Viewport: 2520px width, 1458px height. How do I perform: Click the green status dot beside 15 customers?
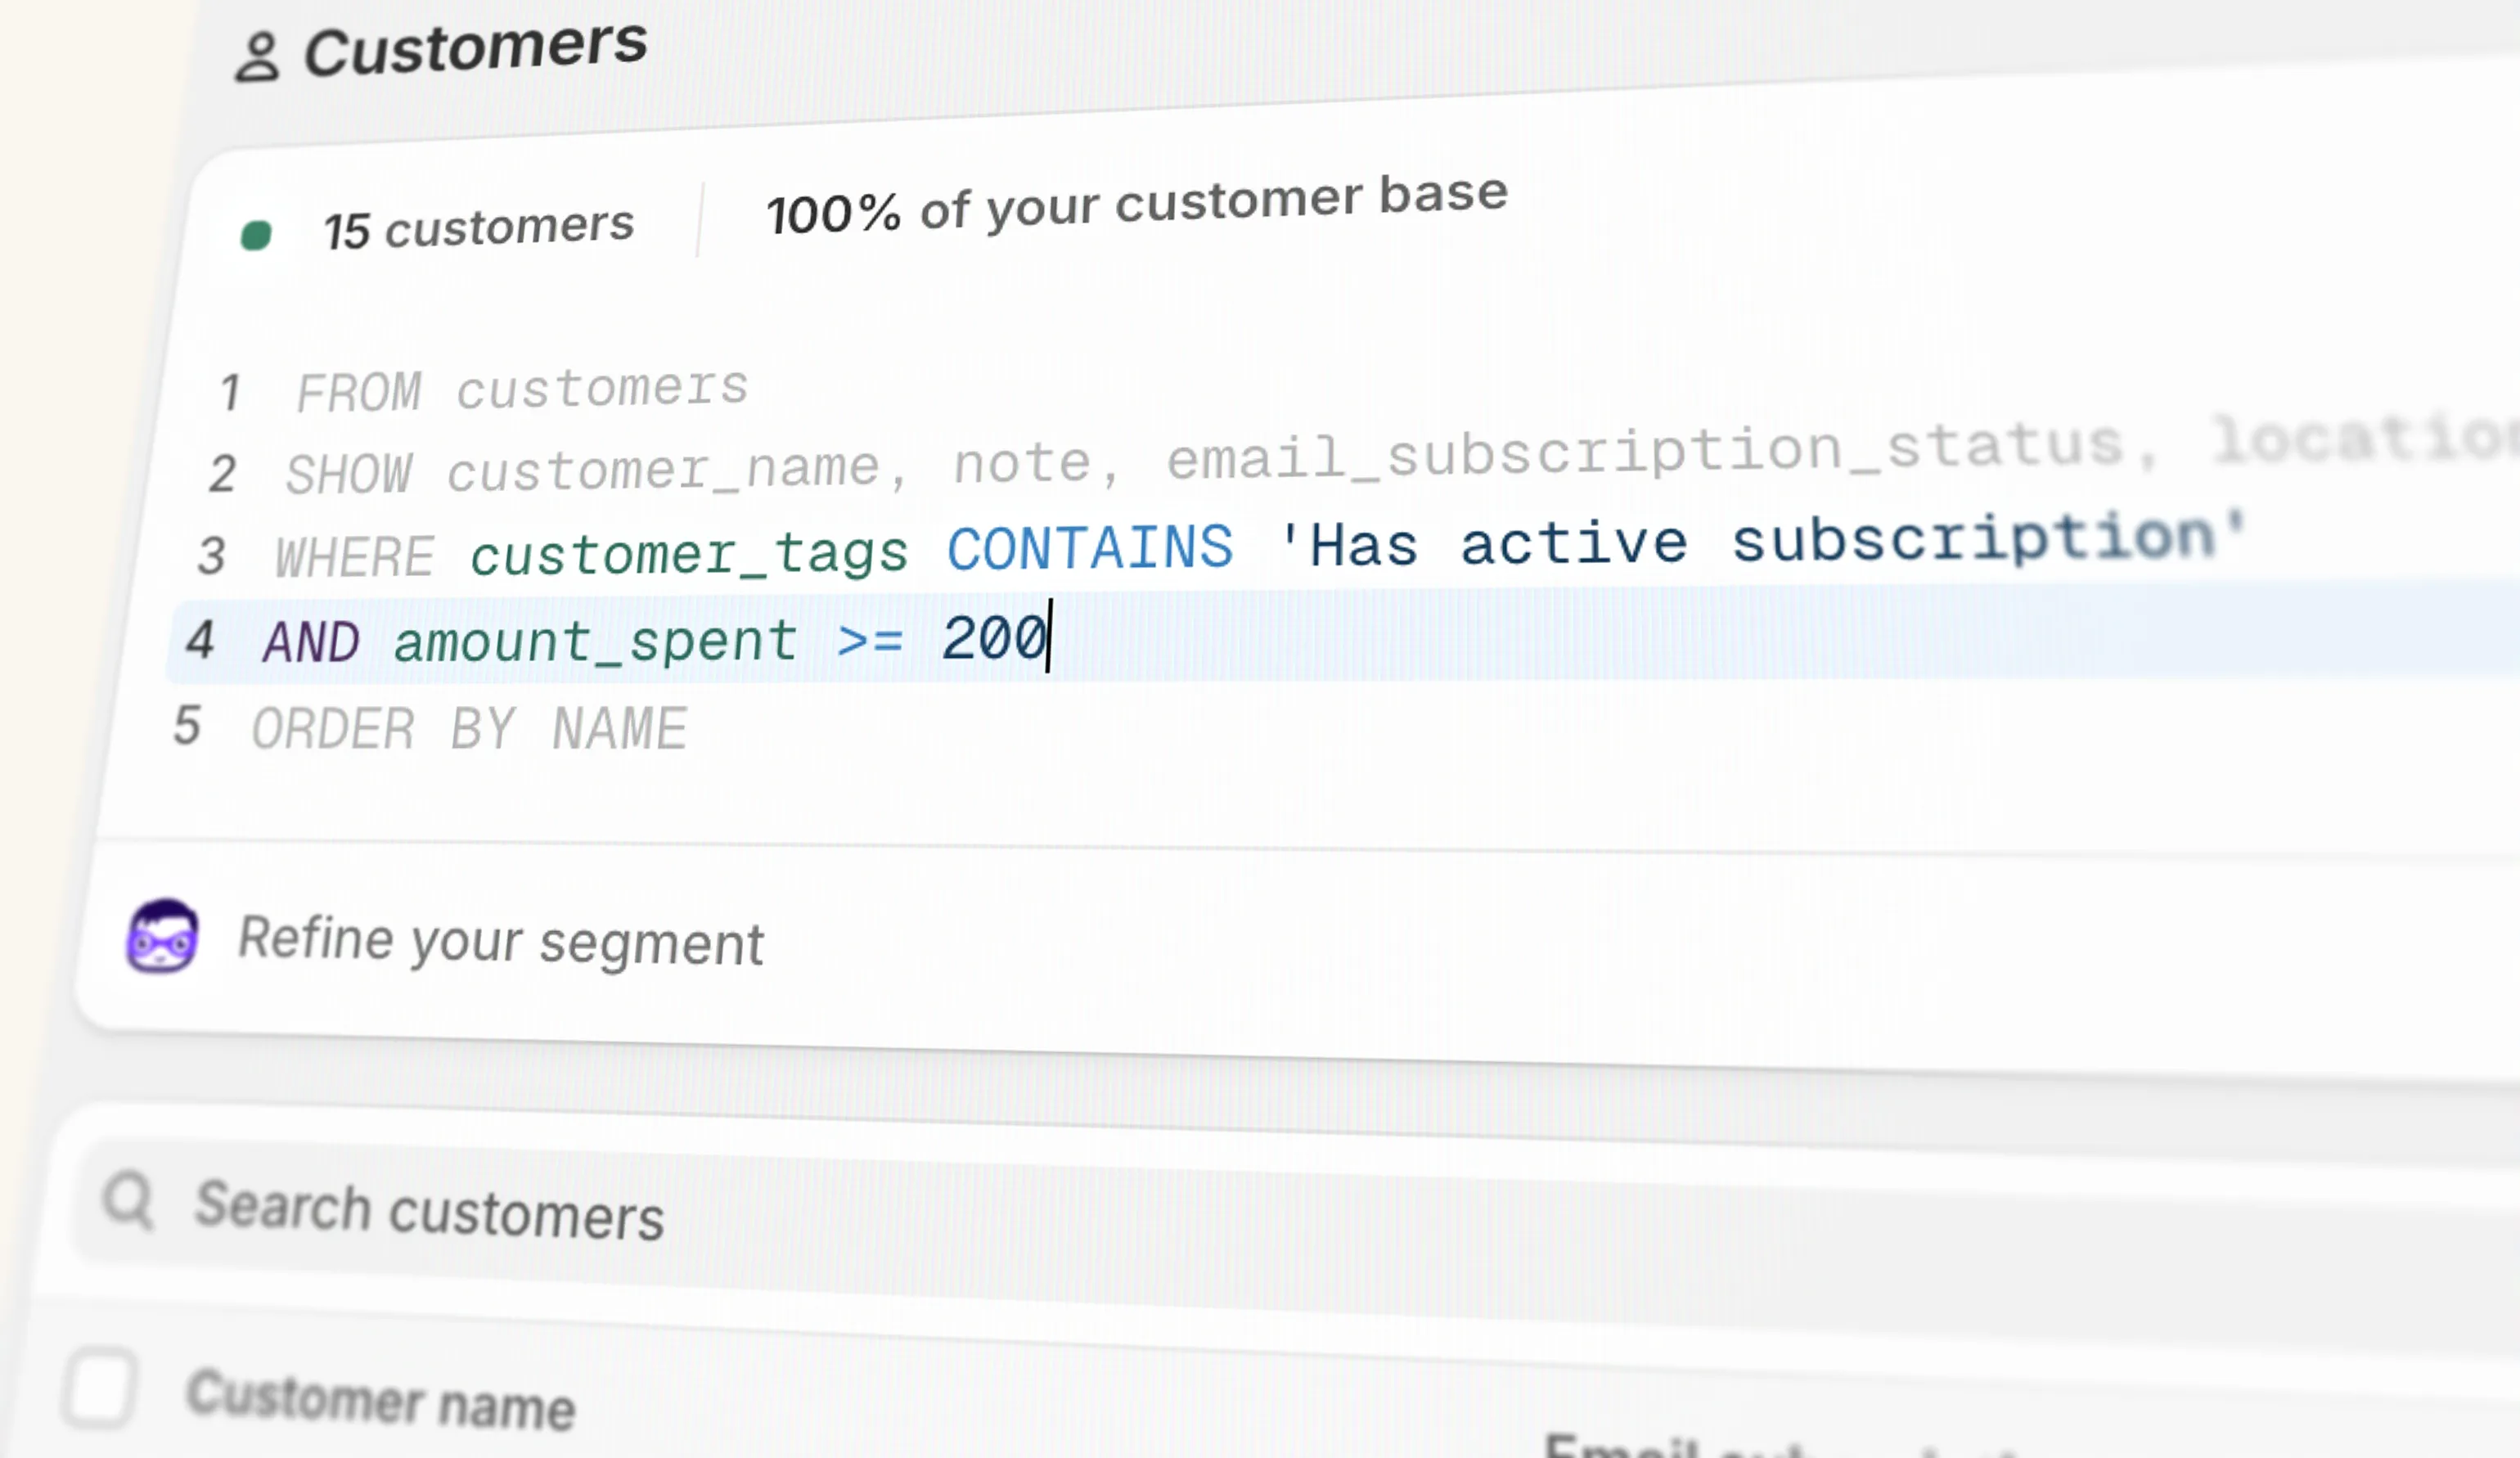point(256,235)
